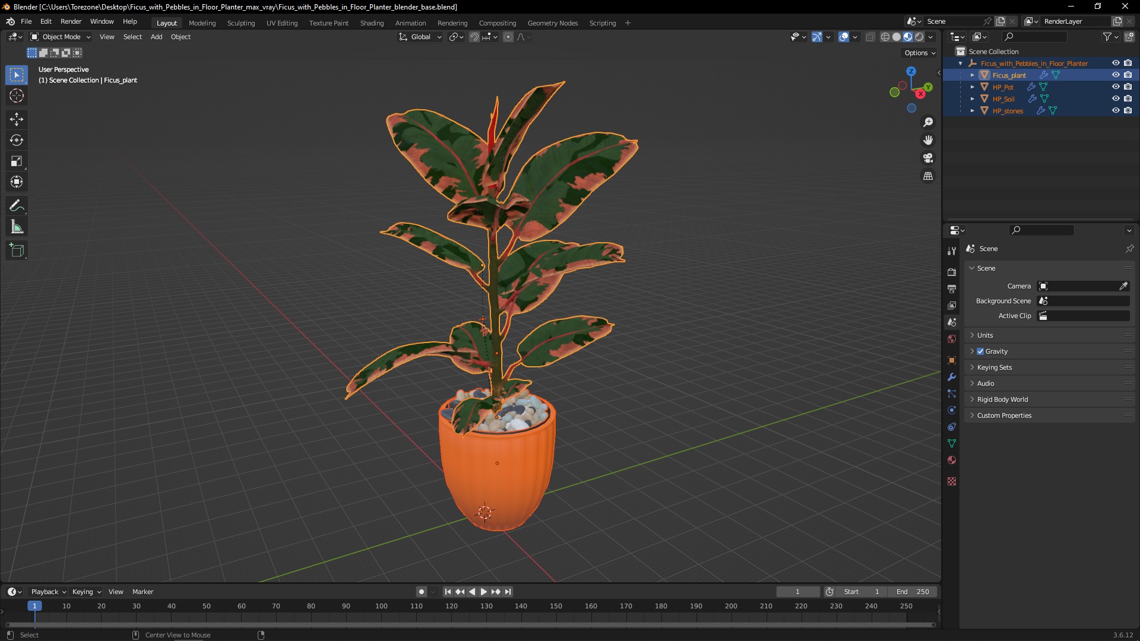Expand the HP_Pot tree item

click(x=972, y=87)
